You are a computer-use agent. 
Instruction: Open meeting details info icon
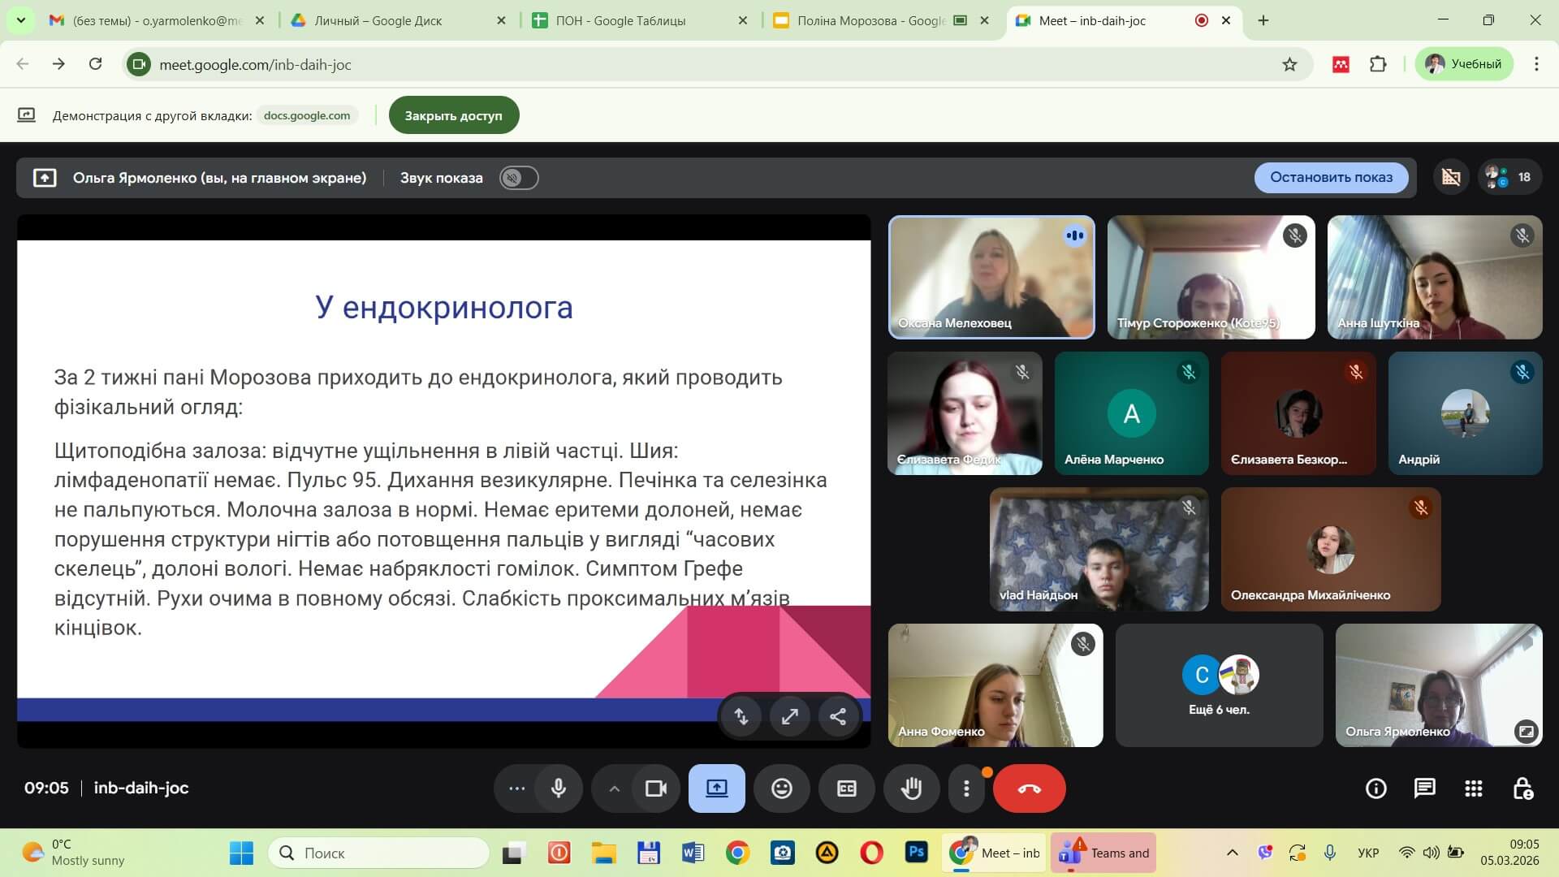[x=1375, y=788]
